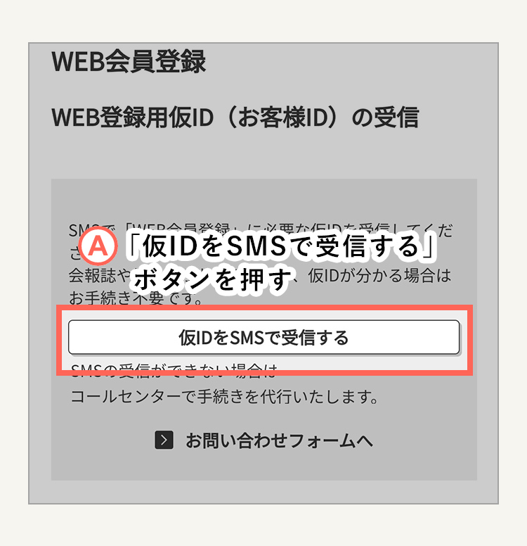Click the お手続き不要です sentence
The image size is (527, 546).
(136, 298)
